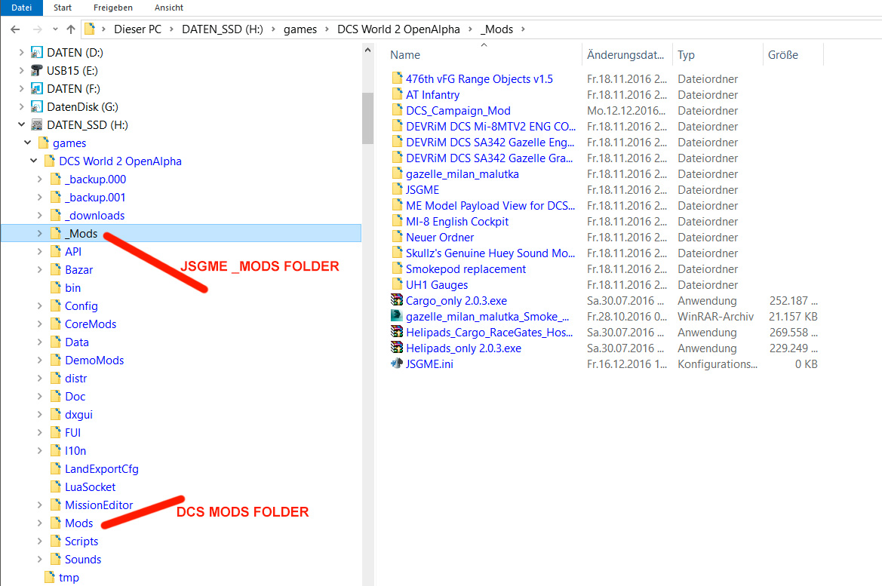The height and width of the screenshot is (586, 882).
Task: Open recent locations dropdown beside navigation arrows
Action: [x=54, y=29]
